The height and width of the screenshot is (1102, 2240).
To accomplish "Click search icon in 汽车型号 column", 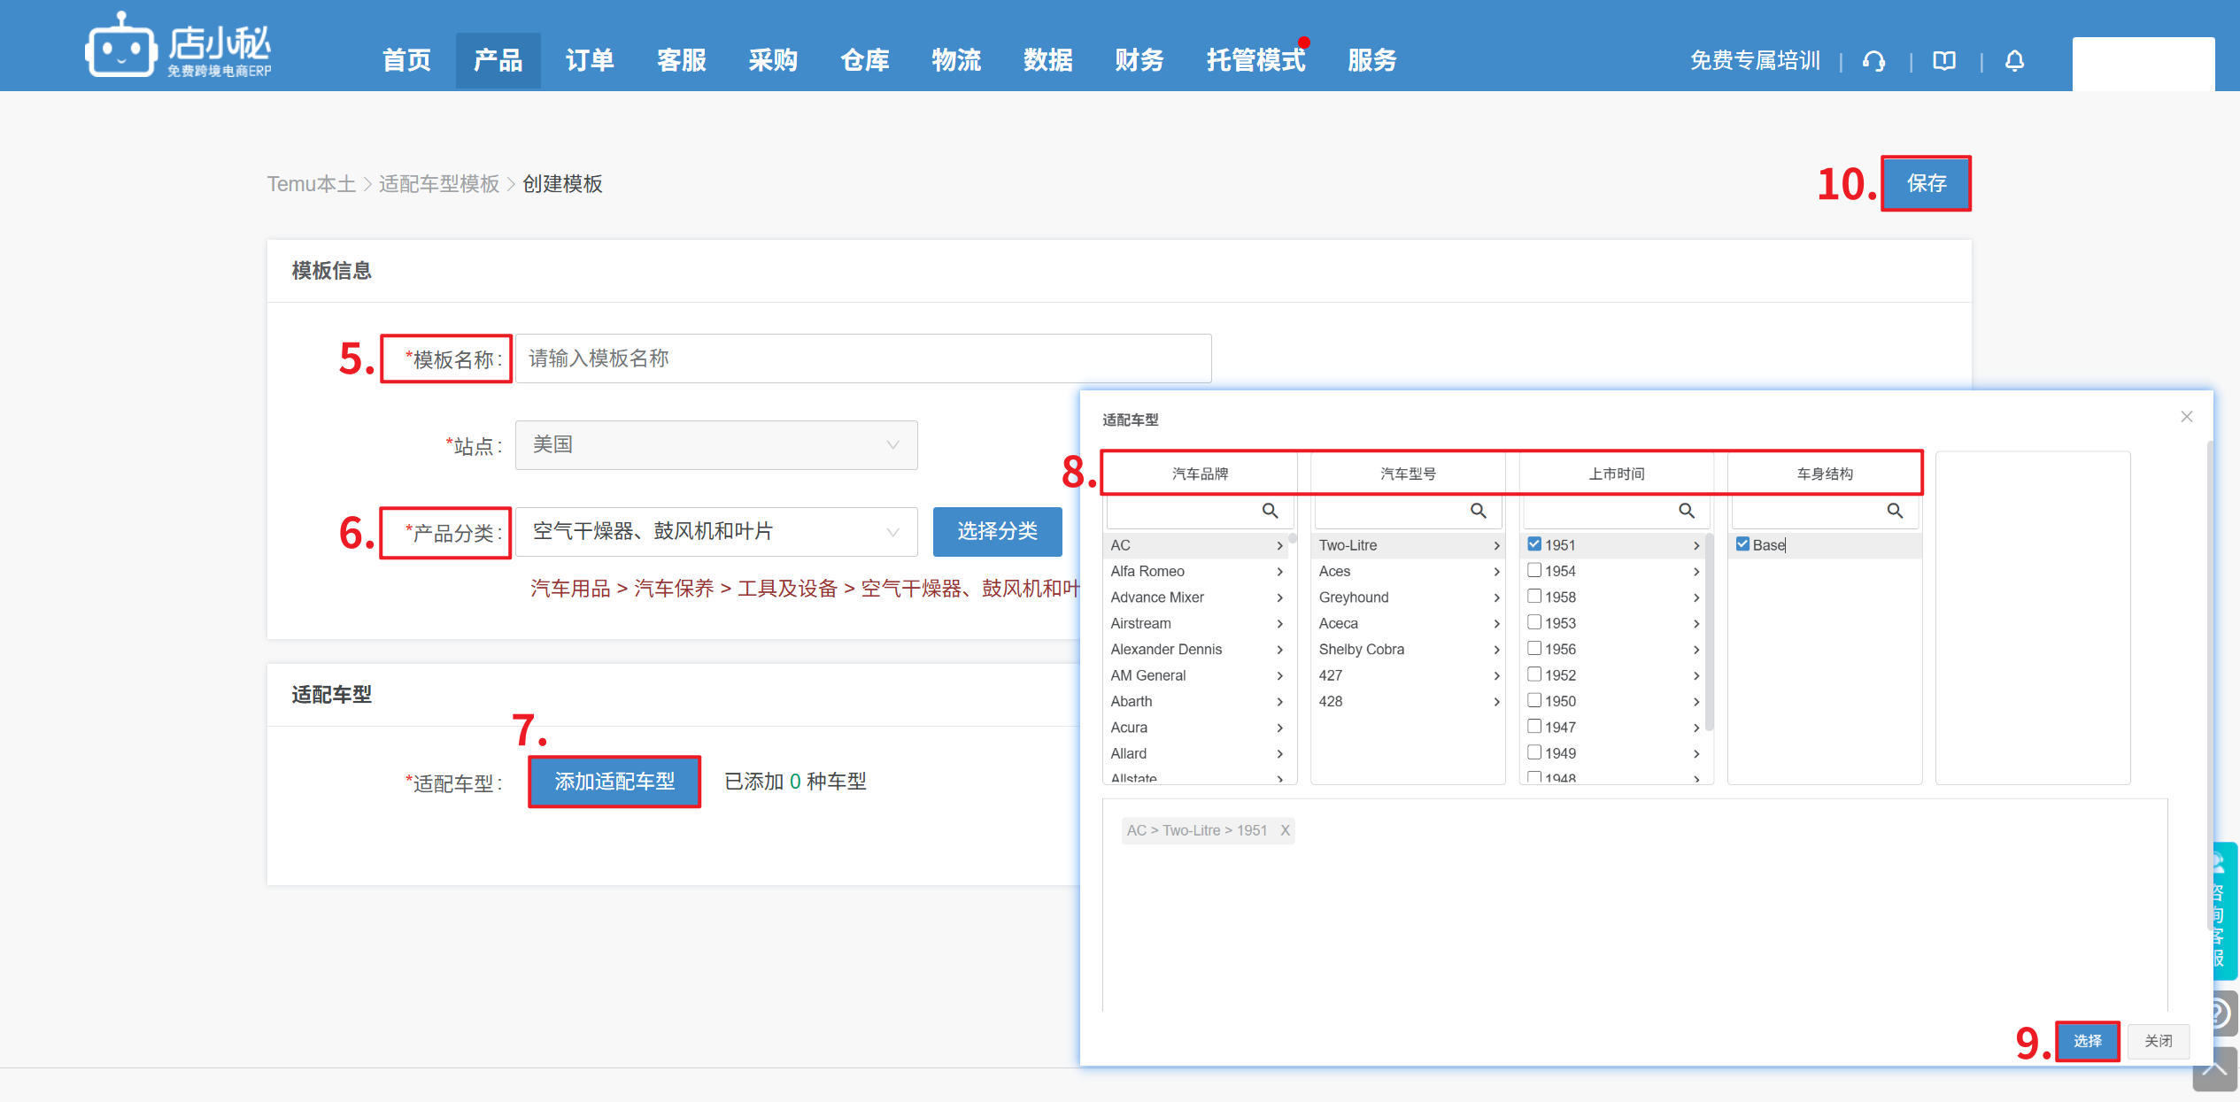I will [x=1478, y=511].
